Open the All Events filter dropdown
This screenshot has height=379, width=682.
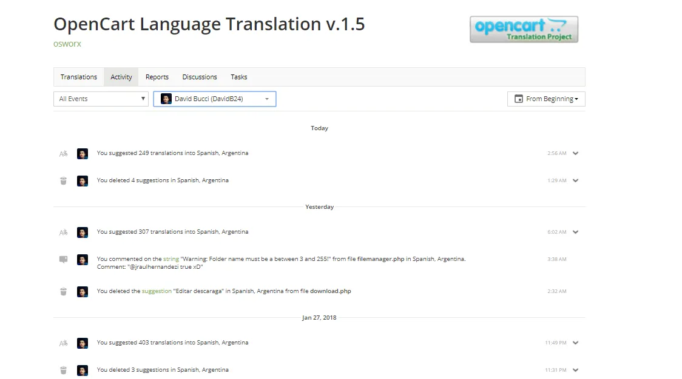coord(101,99)
